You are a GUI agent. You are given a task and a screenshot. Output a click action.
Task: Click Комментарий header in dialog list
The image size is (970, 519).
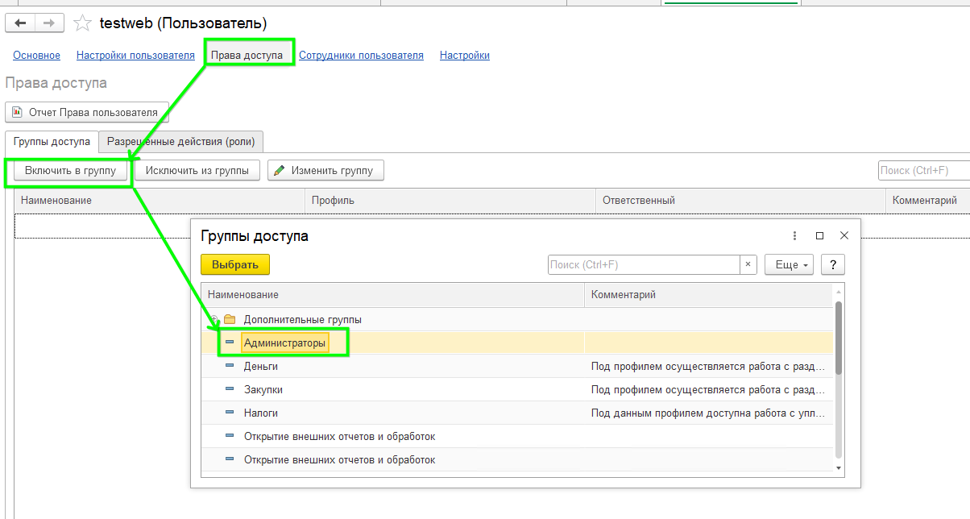pos(708,295)
